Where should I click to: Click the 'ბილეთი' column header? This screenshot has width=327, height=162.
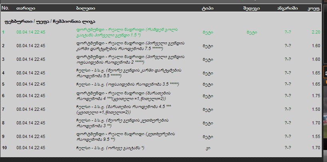pyautogui.click(x=86, y=8)
